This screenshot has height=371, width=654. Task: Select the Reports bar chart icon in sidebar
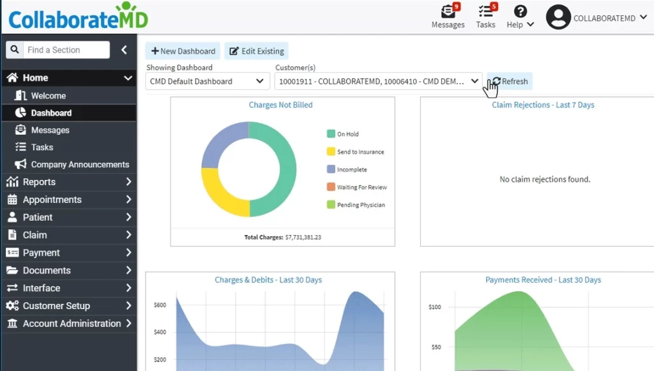click(x=13, y=181)
